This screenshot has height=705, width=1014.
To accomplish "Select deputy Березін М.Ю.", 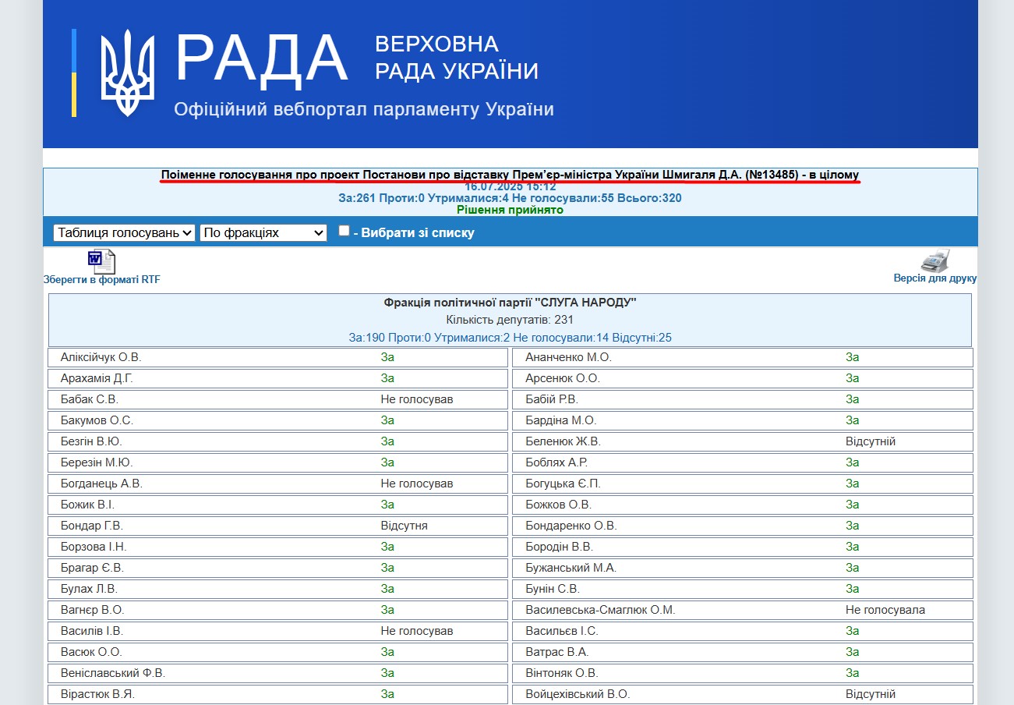I will pos(97,462).
